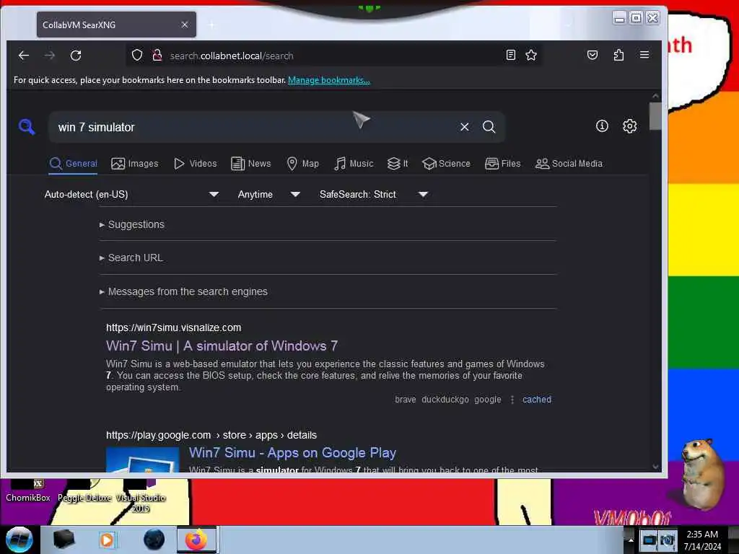Expand Messages from the search engines
Image resolution: width=739 pixels, height=554 pixels.
point(183,291)
